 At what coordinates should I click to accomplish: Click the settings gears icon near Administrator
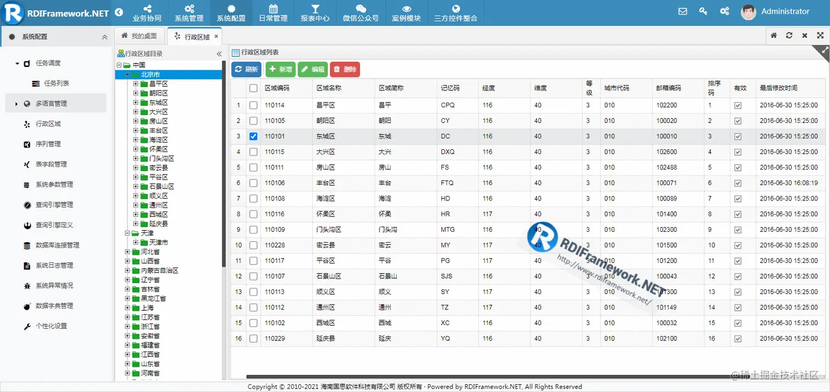tap(725, 11)
